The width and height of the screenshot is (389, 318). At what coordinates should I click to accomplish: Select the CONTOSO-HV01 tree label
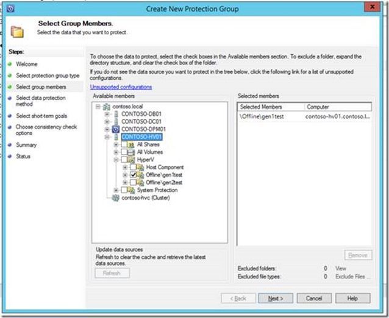(x=141, y=137)
